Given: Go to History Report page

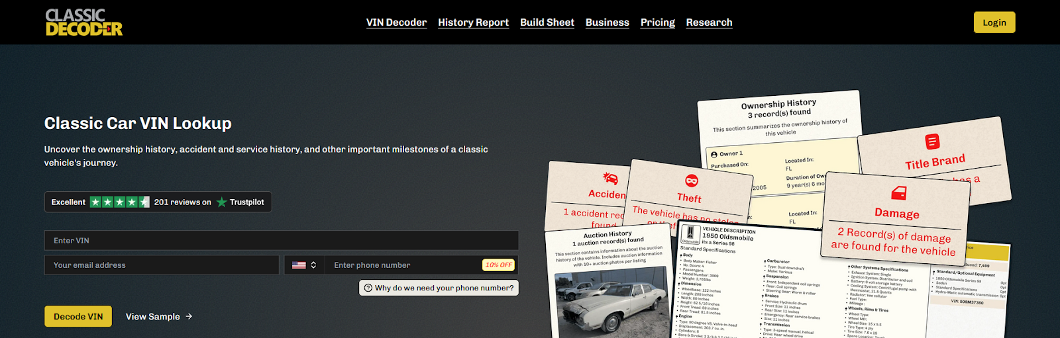Looking at the screenshot, I should (473, 22).
